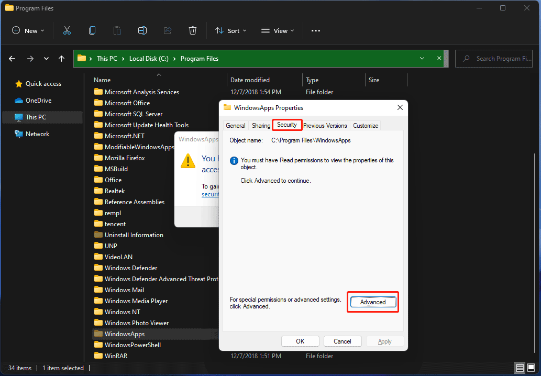Click the Cut scissors icon in toolbar
The height and width of the screenshot is (376, 541).
click(x=67, y=31)
